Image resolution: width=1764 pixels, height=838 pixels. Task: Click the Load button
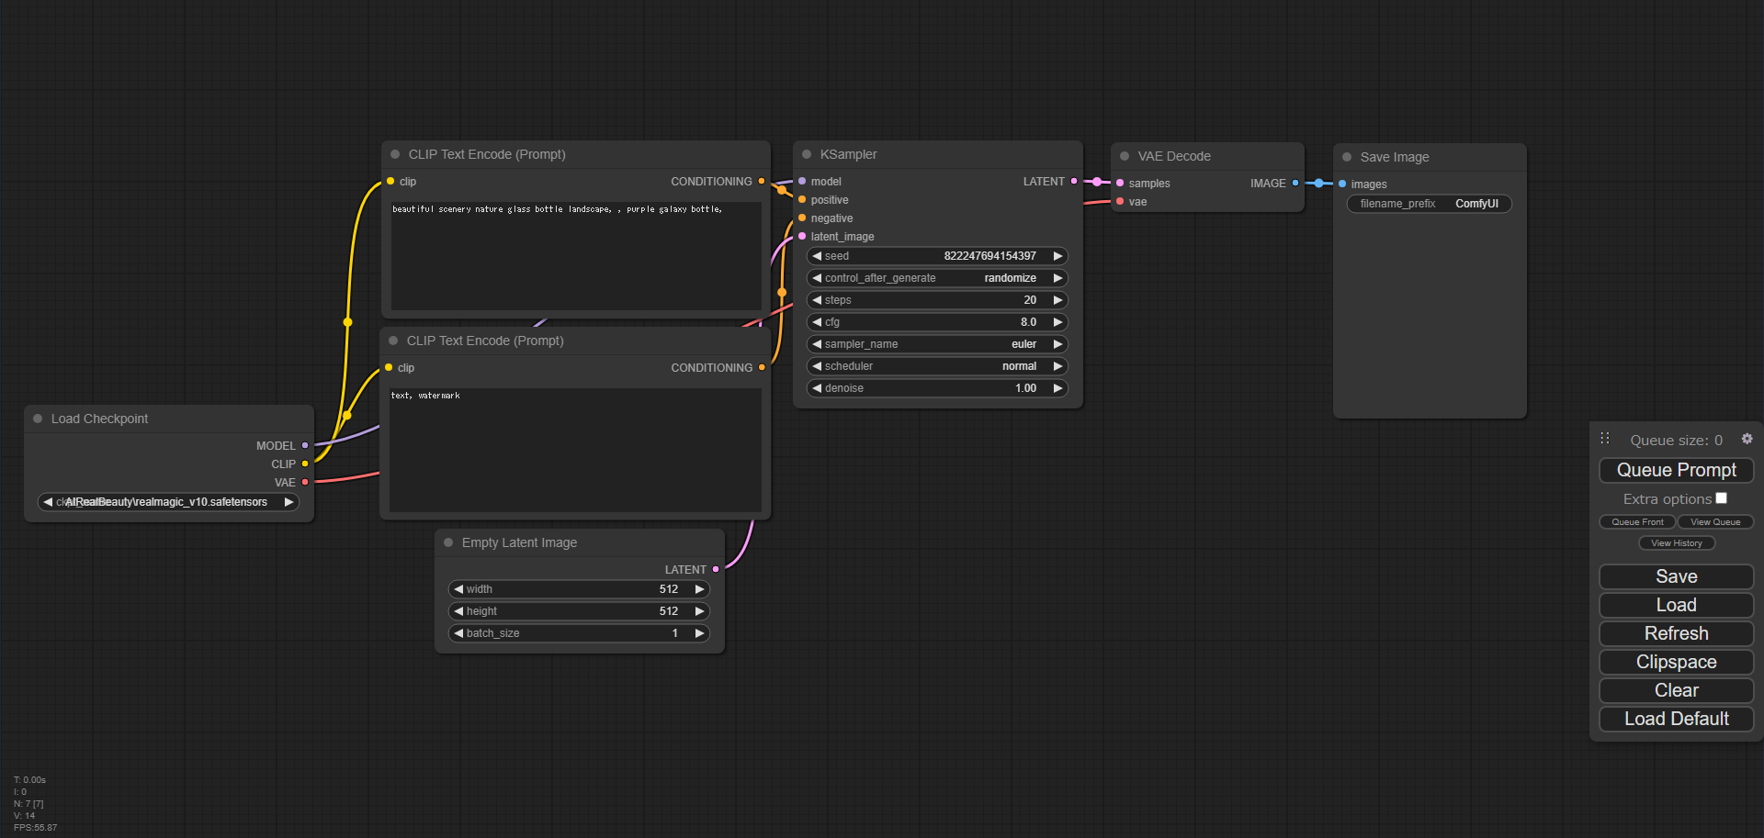pos(1676,605)
